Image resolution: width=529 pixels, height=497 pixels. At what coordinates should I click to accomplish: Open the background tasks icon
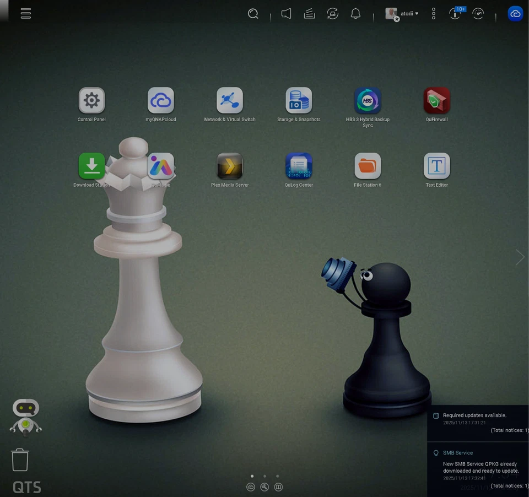[x=309, y=14]
